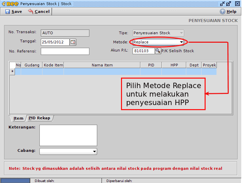Click the Save disk icon
The image size is (243, 183).
[7, 12]
